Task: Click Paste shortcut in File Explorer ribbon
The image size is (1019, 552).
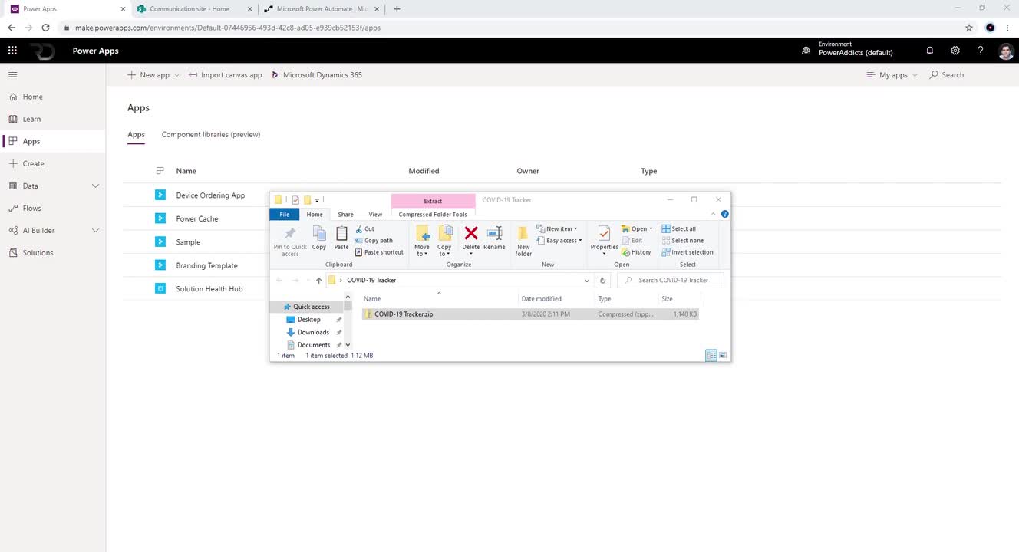Action: pyautogui.click(x=379, y=252)
